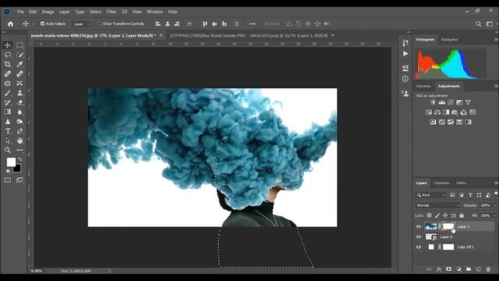Switch to the Paths tab
The height and width of the screenshot is (281, 499).
click(461, 183)
